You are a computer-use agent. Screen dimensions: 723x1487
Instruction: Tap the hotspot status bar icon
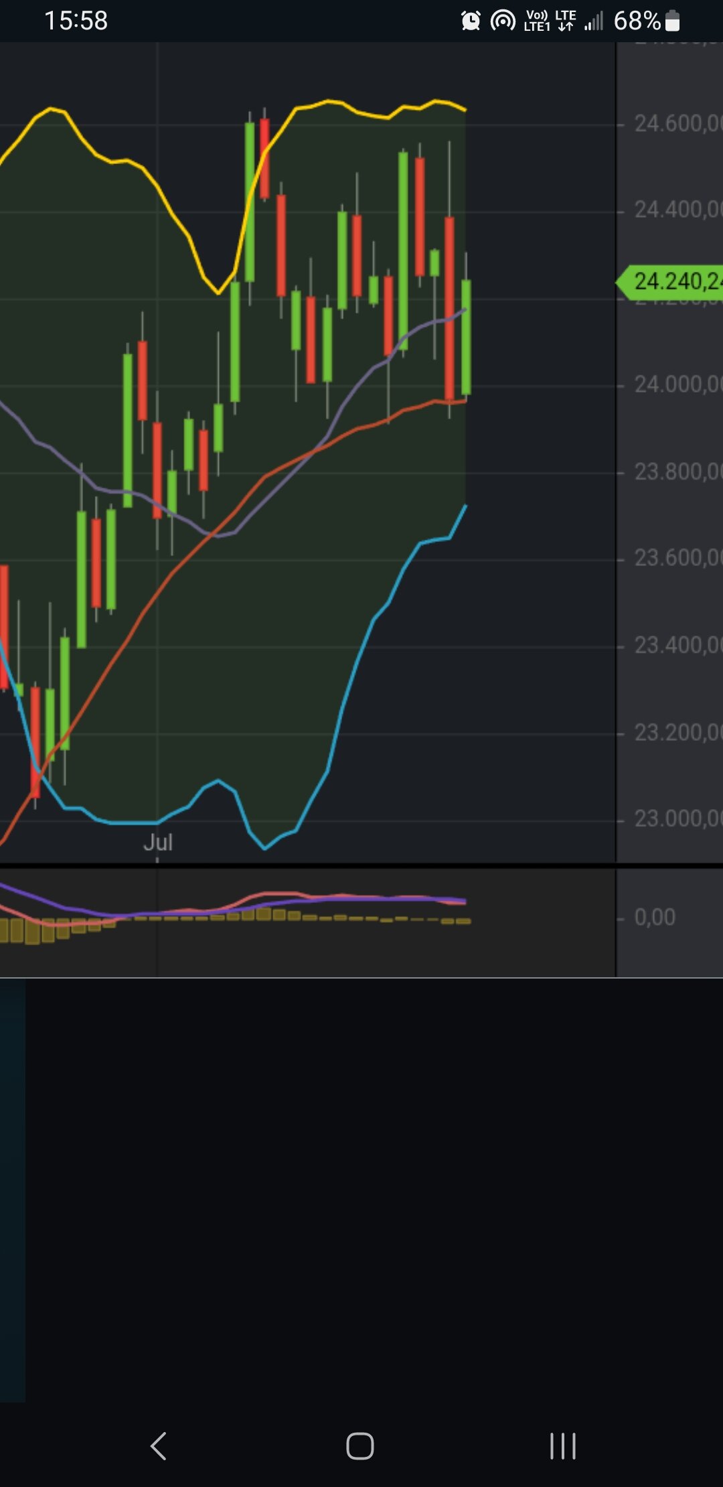pyautogui.click(x=503, y=21)
